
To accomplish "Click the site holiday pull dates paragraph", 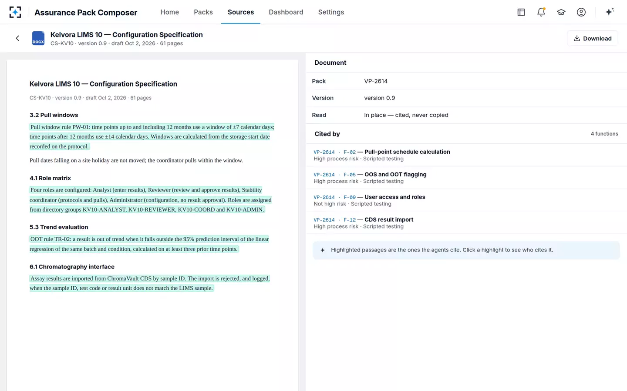I will [136, 160].
